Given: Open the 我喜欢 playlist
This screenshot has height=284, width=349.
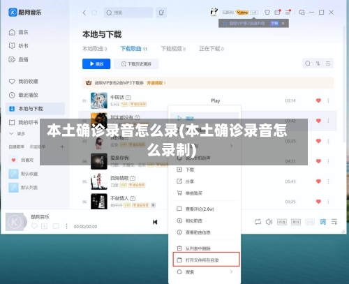Looking at the screenshot, I should (x=22, y=160).
